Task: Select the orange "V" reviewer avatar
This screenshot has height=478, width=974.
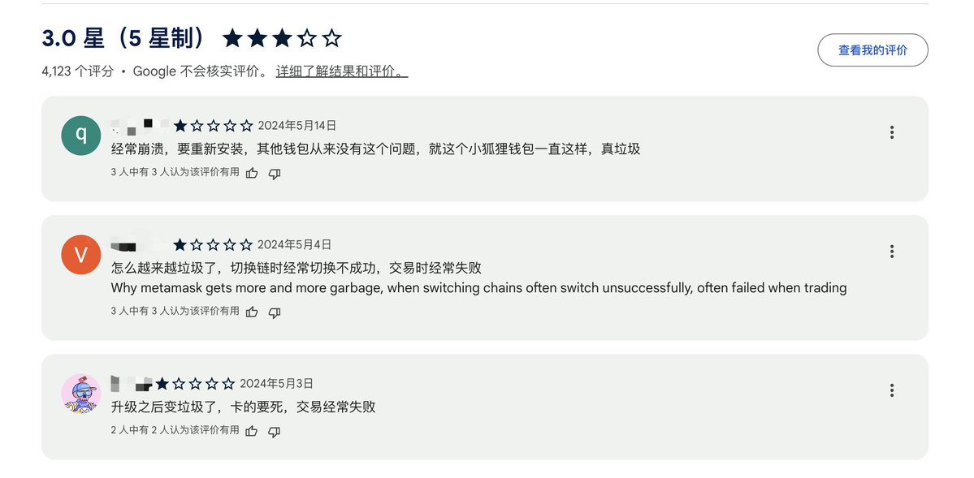Action: click(x=81, y=255)
